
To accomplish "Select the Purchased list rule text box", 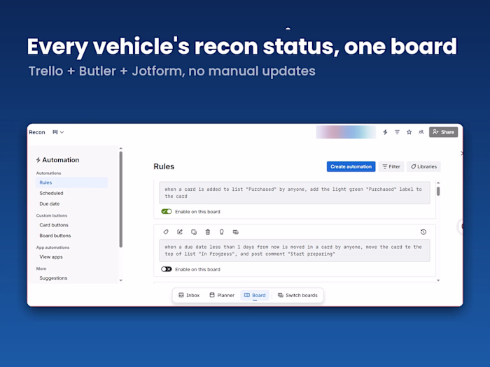I will point(295,193).
